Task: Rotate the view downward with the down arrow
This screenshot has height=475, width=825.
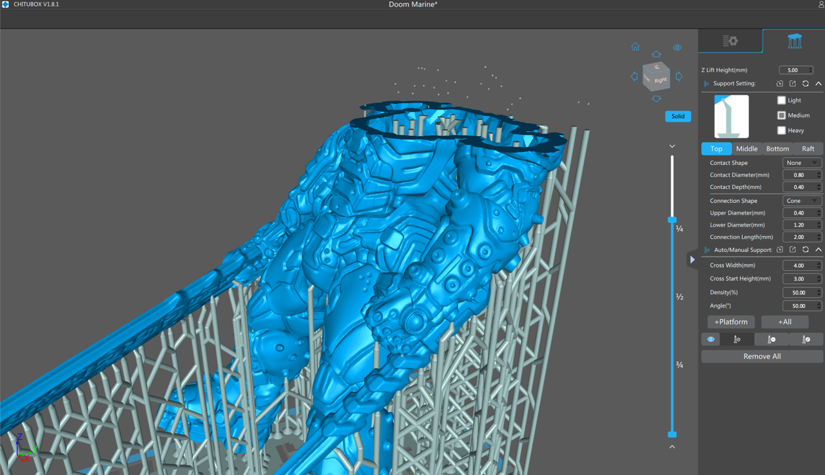Action: [x=656, y=99]
